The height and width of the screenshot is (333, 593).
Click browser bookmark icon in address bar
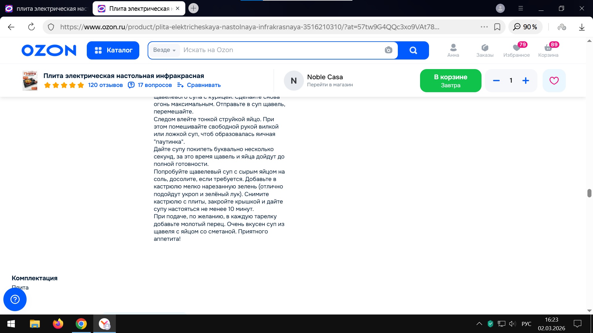(497, 27)
